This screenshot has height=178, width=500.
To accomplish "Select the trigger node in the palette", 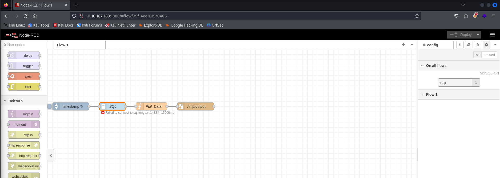I will coord(24,66).
